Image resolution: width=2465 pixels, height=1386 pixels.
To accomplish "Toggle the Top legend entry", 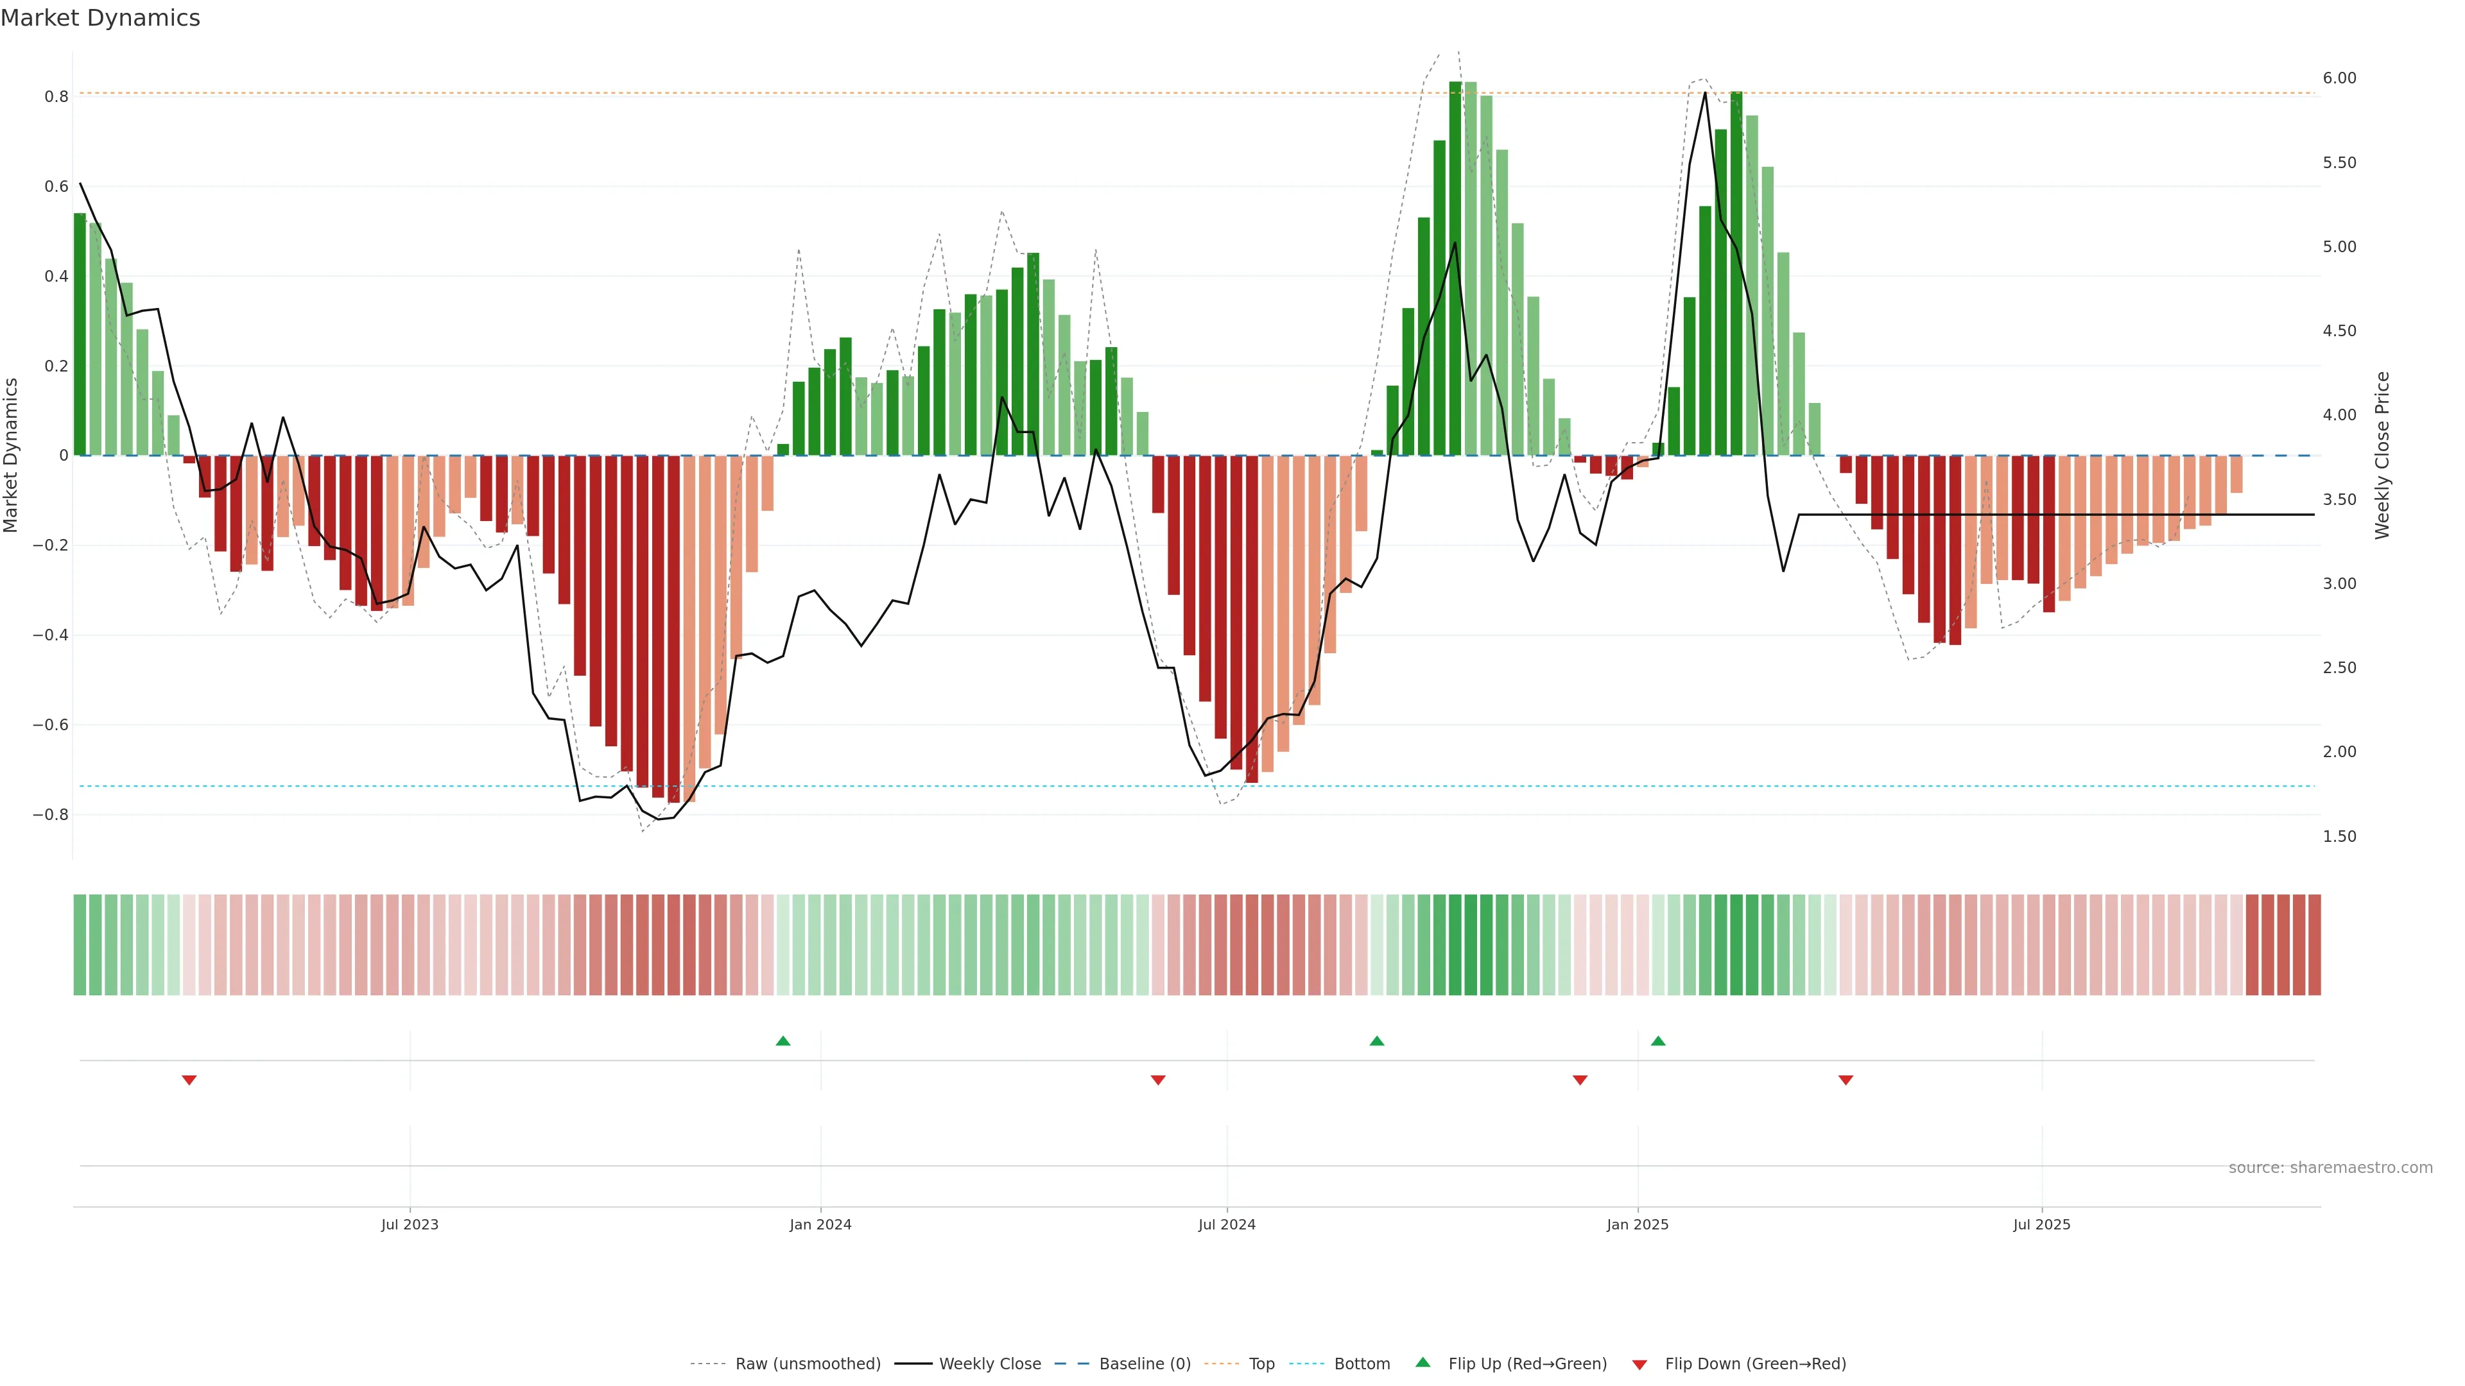I will 1261,1364.
